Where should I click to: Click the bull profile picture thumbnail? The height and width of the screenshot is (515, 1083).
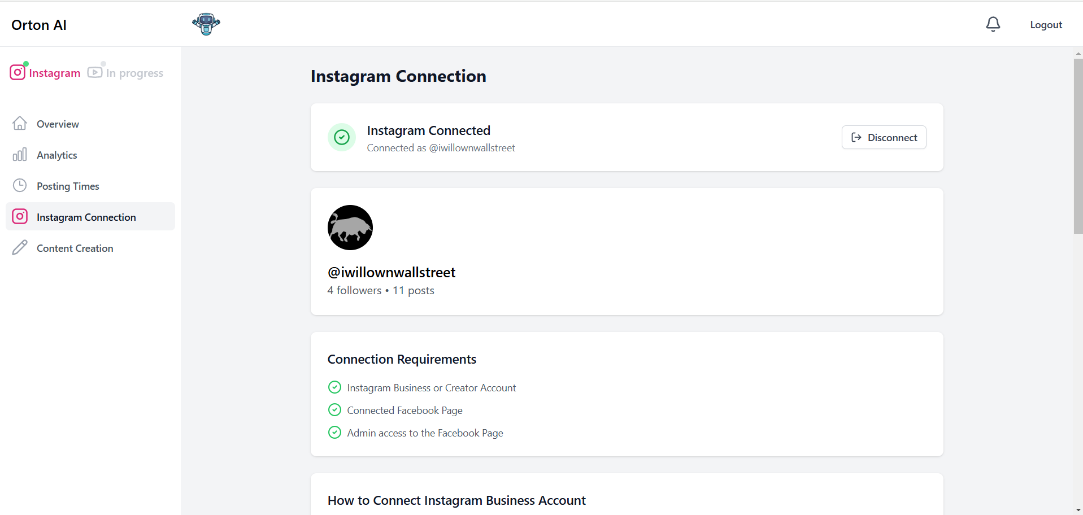(x=350, y=228)
